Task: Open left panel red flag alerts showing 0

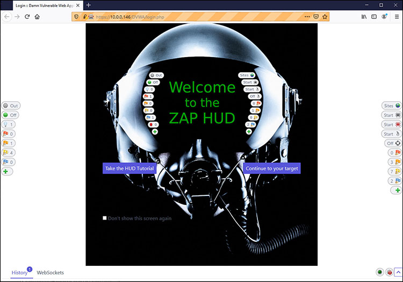Action: tap(9, 134)
